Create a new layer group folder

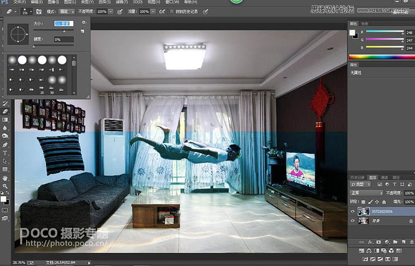point(395,242)
